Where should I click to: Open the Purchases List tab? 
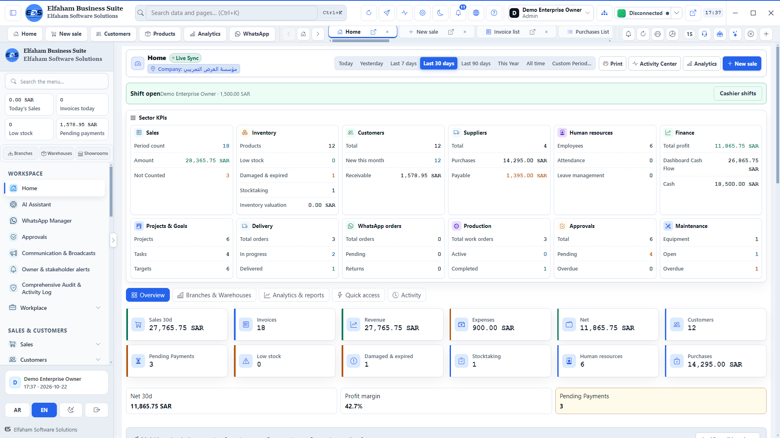[587, 32]
